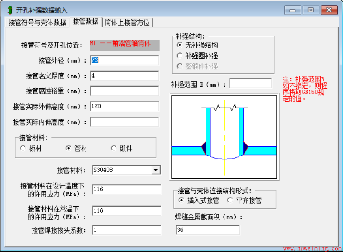Click the 接管外径 input field showing 76
This screenshot has height=252, width=343.
pos(124,60)
